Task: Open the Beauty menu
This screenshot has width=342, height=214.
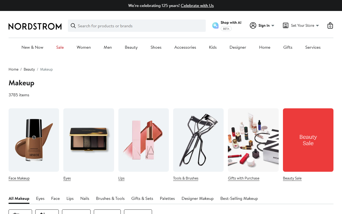Action: pos(131,47)
